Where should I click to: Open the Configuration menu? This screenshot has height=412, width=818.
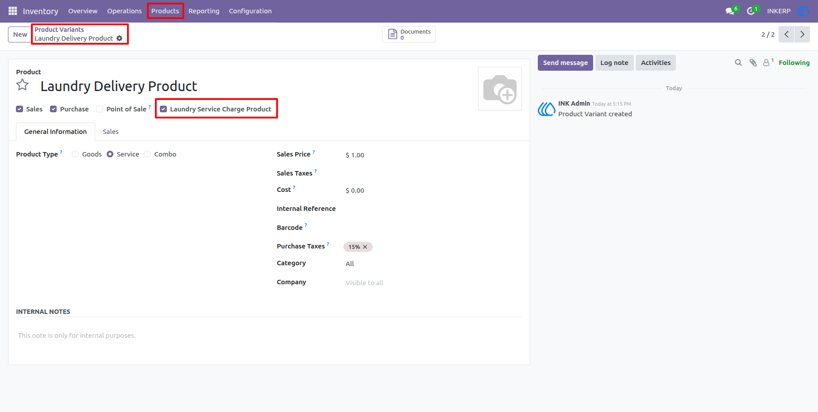[x=250, y=11]
